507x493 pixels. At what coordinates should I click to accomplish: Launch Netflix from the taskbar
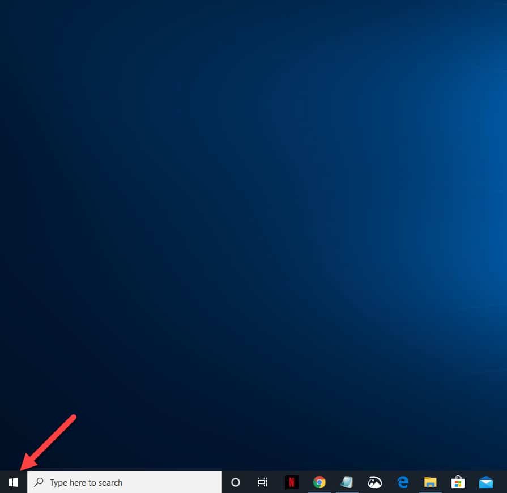(292, 482)
